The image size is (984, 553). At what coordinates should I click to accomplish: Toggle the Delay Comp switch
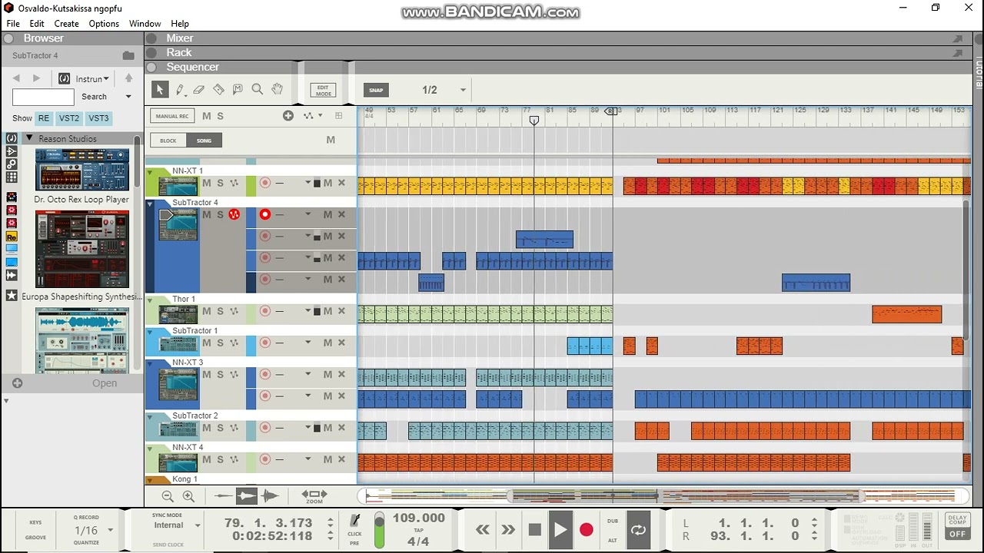(x=957, y=527)
